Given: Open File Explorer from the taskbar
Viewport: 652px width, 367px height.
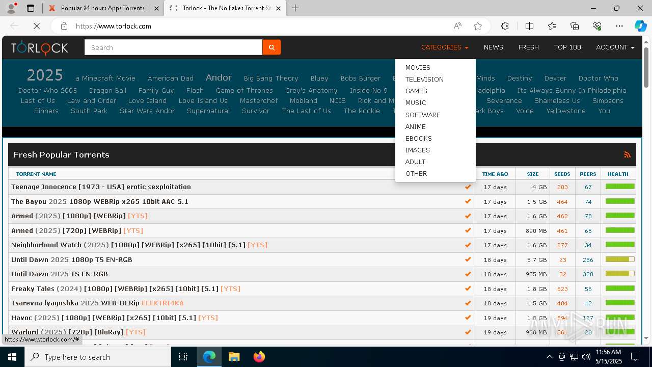Looking at the screenshot, I should pos(234,357).
